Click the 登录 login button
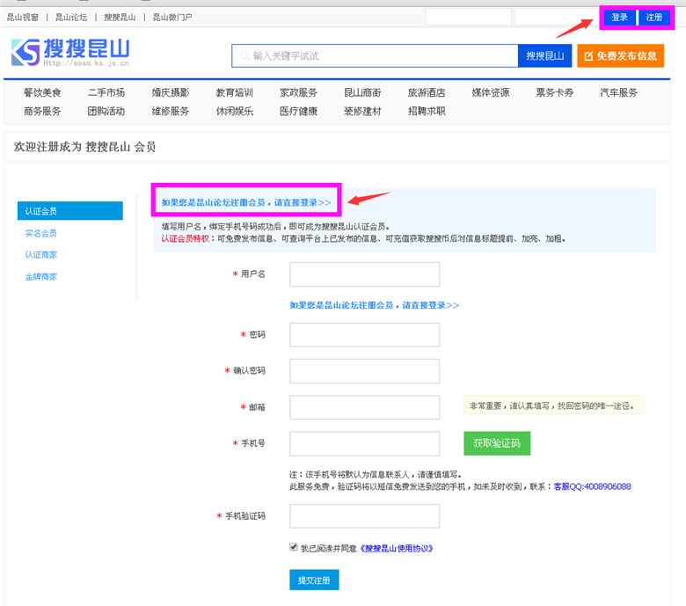 click(x=619, y=18)
